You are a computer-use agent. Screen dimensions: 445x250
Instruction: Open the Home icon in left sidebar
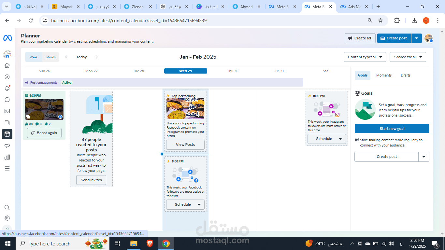[7, 65]
